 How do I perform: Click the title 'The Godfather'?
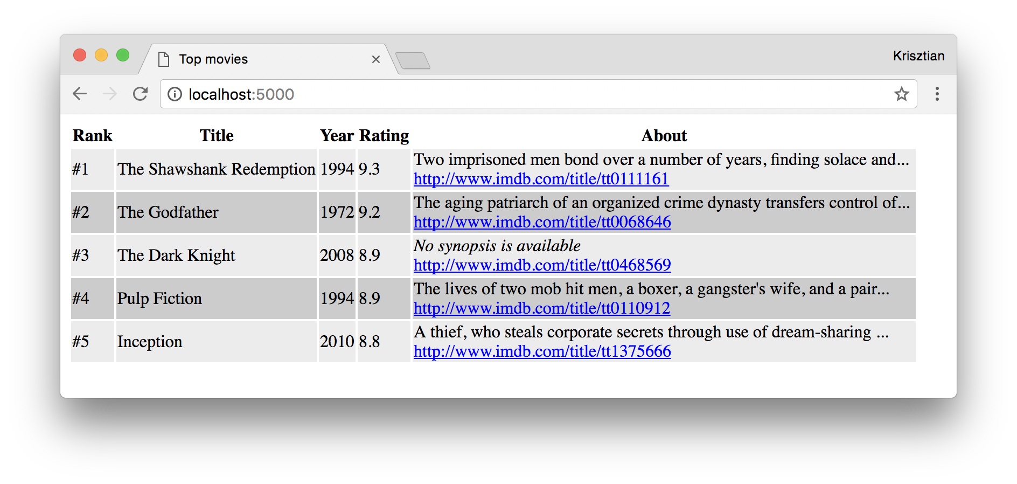pos(168,212)
